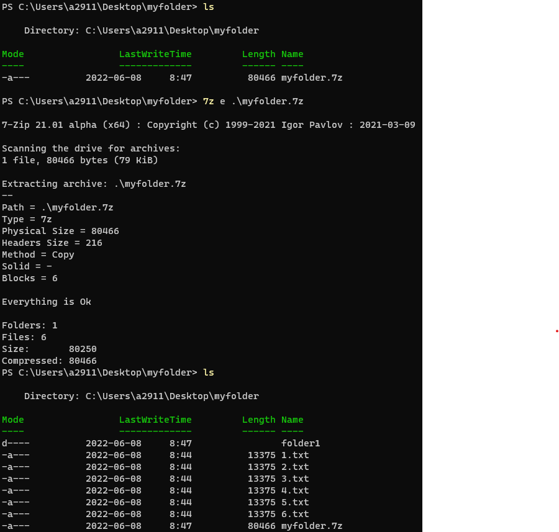Screen dimensions: 559x532
Task: Click the file 3.txt in the listing
Action: pos(294,478)
